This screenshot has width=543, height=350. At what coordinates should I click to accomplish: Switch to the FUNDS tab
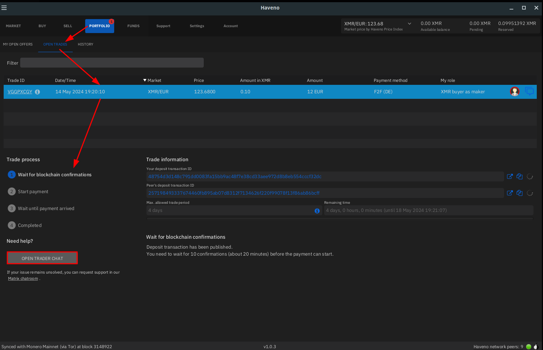tap(133, 26)
